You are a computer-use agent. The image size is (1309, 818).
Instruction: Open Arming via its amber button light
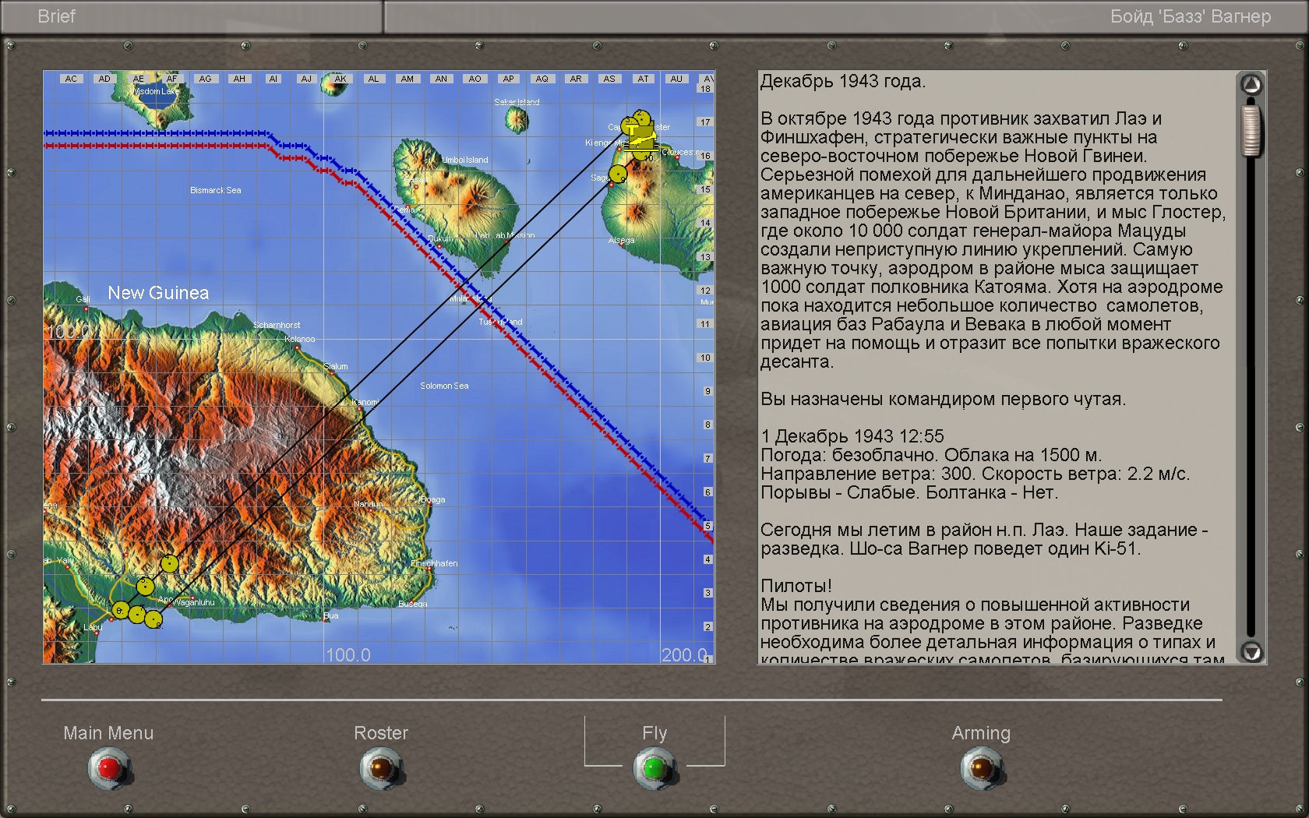[x=982, y=768]
